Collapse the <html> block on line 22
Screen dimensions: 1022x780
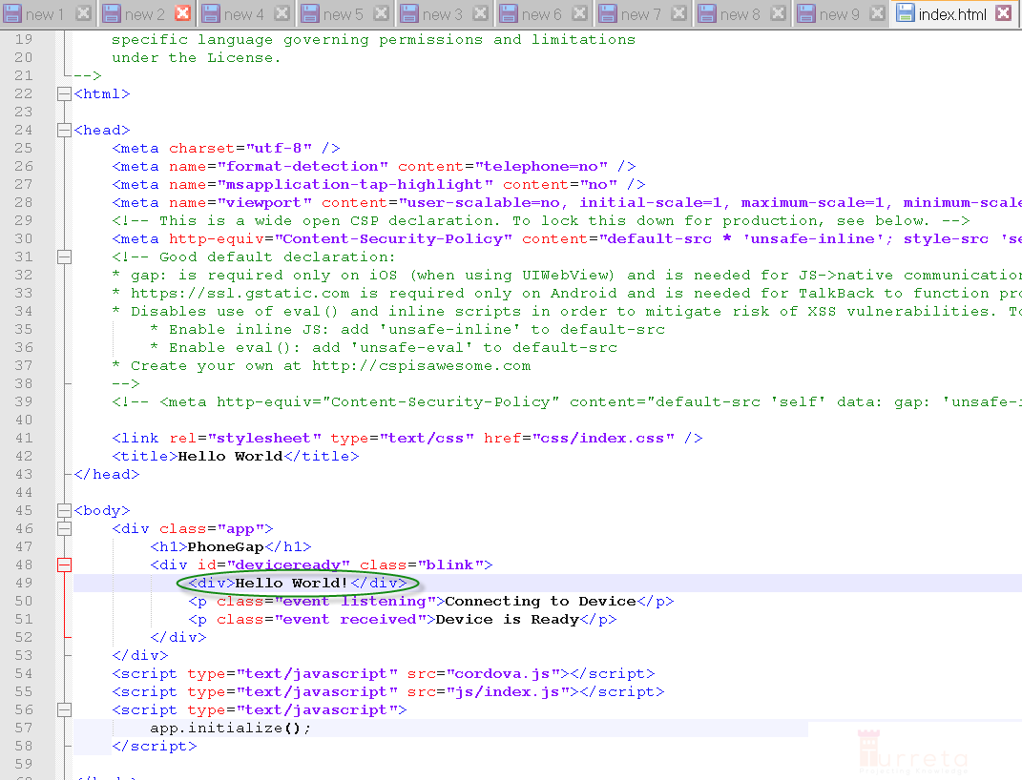tap(64, 93)
